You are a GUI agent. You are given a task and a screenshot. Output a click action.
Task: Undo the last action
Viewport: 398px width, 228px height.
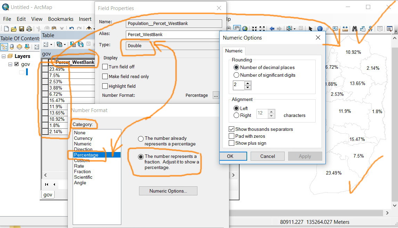[72, 28]
